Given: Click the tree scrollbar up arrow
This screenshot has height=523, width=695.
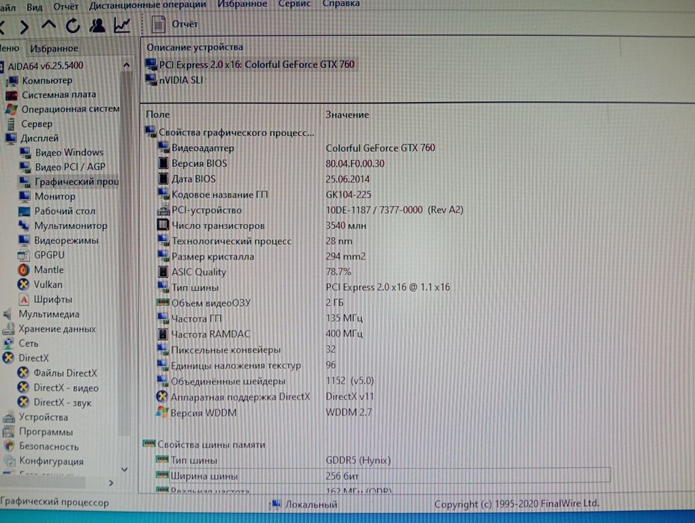Looking at the screenshot, I should click(x=126, y=66).
